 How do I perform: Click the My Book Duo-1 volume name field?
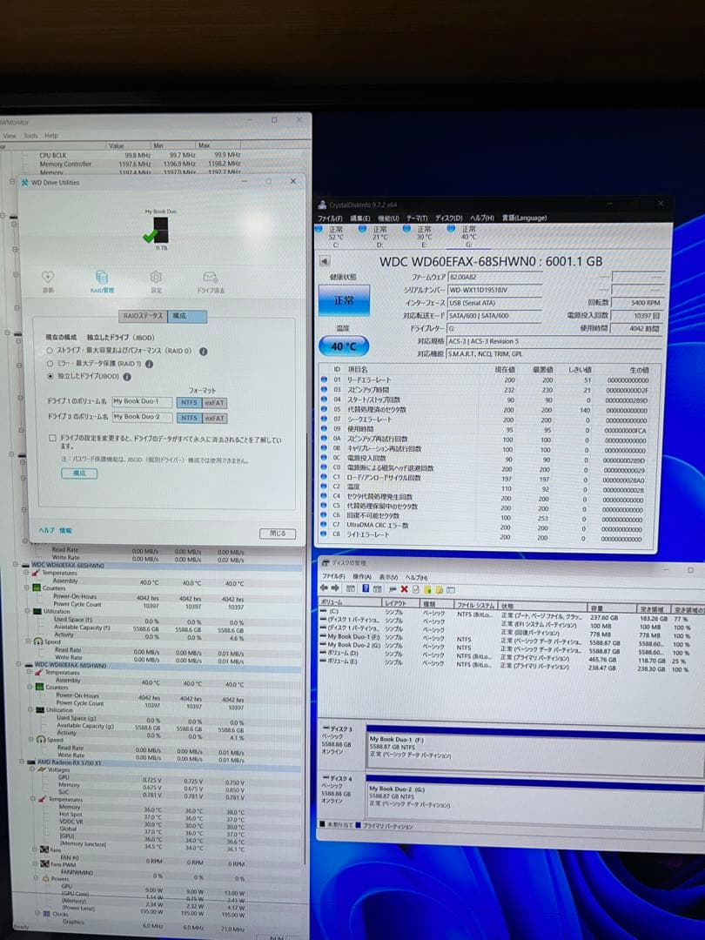142,402
